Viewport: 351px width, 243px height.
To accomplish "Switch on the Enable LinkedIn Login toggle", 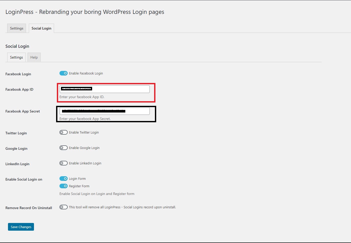I will pos(64,163).
